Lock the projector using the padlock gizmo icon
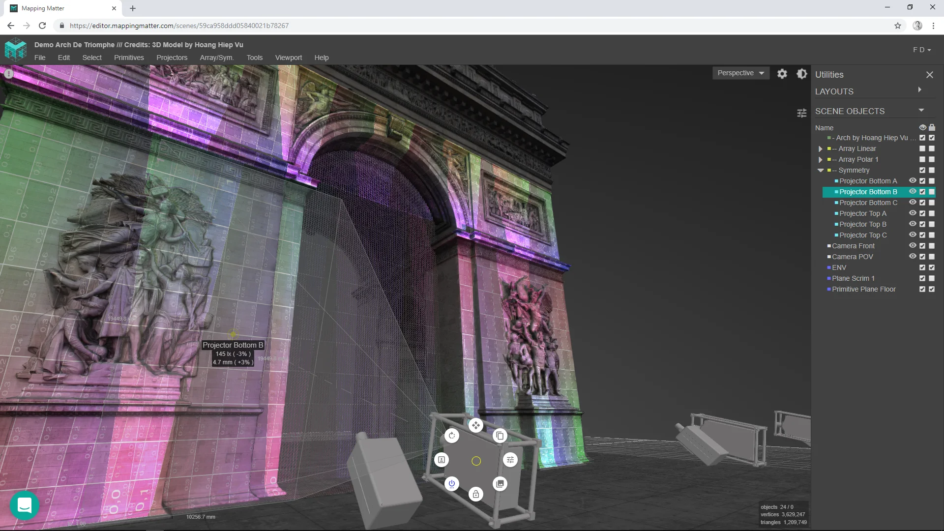The height and width of the screenshot is (531, 944). pos(475,494)
